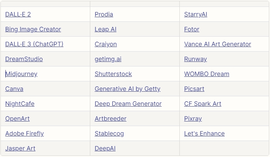This screenshot has width=270, height=157.
Task: Click the Bing Image Creator link
Action: pos(33,29)
